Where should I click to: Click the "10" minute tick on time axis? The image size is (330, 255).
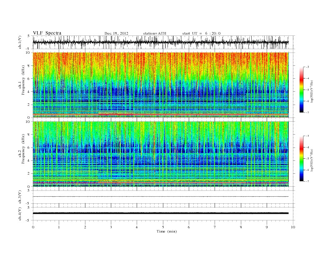pyautogui.click(x=293, y=227)
